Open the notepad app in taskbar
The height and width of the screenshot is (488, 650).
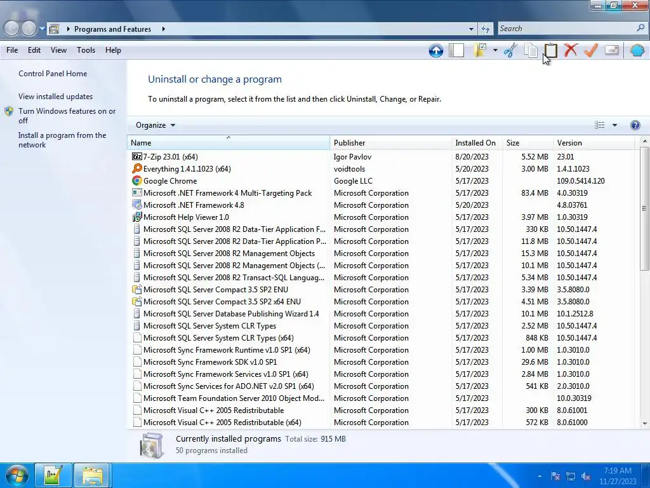point(53,475)
